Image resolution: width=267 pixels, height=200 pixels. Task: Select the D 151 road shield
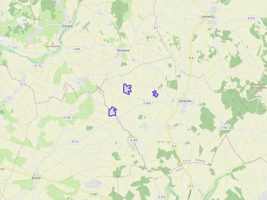pyautogui.click(x=38, y=66)
